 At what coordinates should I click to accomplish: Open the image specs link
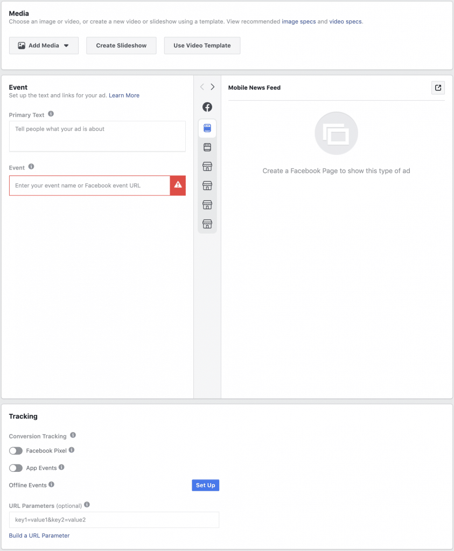tap(298, 22)
